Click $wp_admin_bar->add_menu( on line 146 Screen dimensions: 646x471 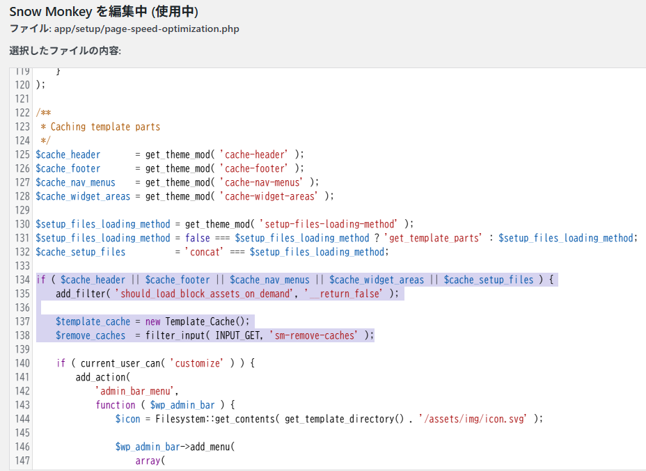tap(175, 447)
